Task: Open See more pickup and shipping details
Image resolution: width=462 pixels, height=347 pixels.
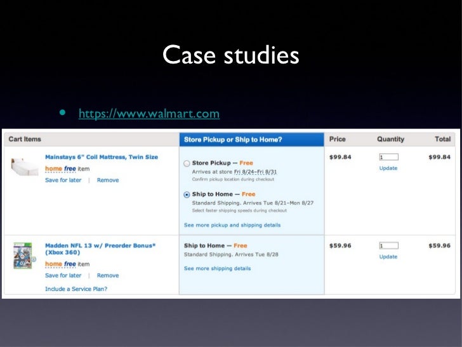Action: (232, 225)
